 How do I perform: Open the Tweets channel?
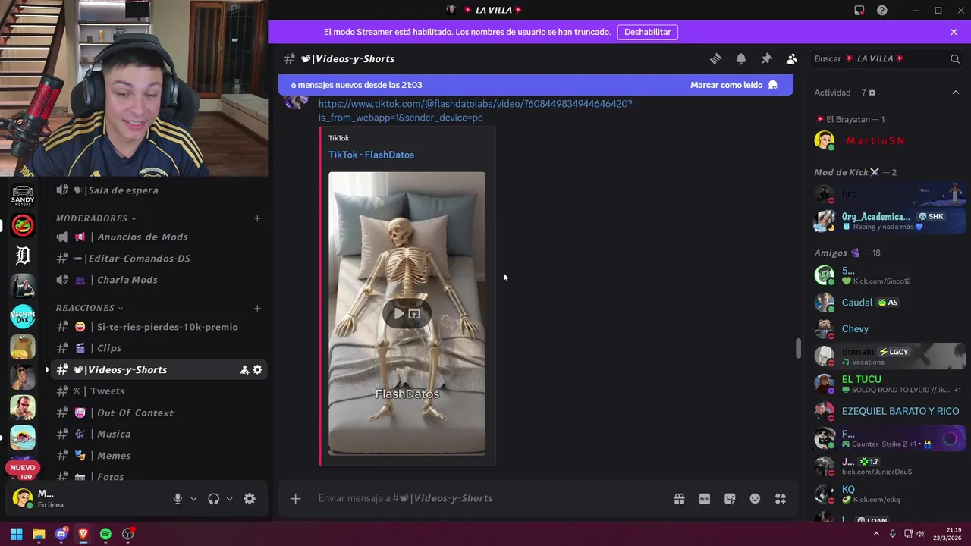pos(156,391)
